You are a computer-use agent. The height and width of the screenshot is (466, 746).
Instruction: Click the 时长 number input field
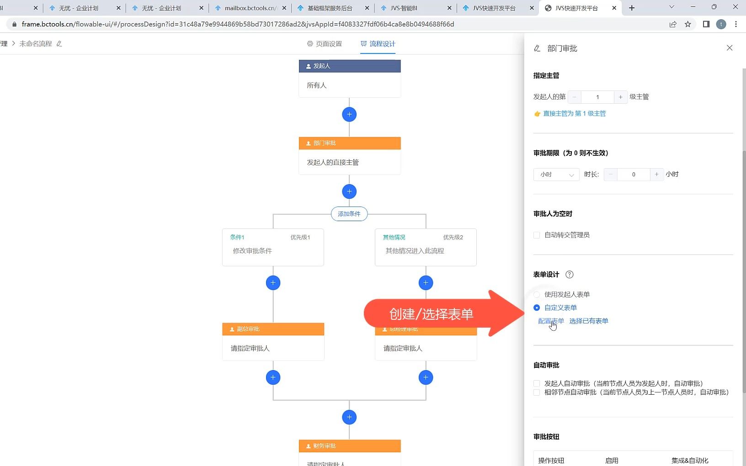(634, 175)
